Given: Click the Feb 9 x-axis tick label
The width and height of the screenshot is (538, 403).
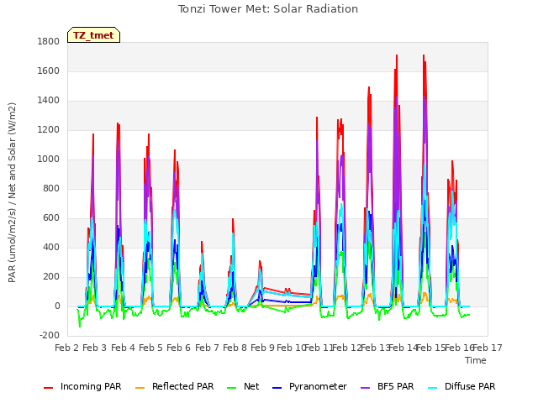Looking at the screenshot, I should pos(262,348).
